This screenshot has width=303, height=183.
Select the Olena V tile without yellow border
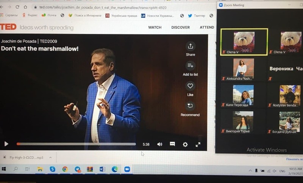(x=286, y=42)
